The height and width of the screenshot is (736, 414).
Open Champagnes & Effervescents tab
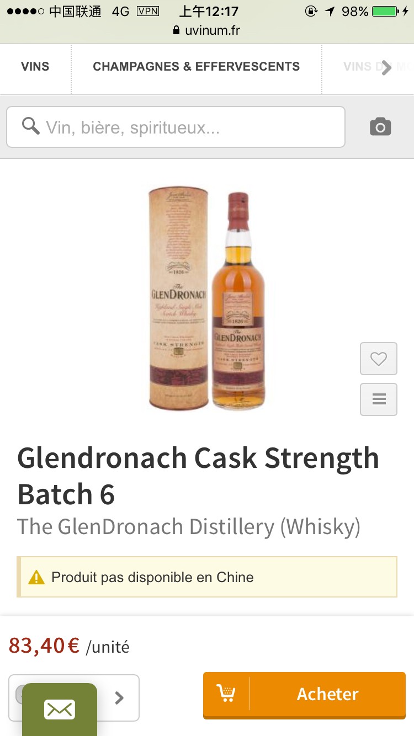197,67
